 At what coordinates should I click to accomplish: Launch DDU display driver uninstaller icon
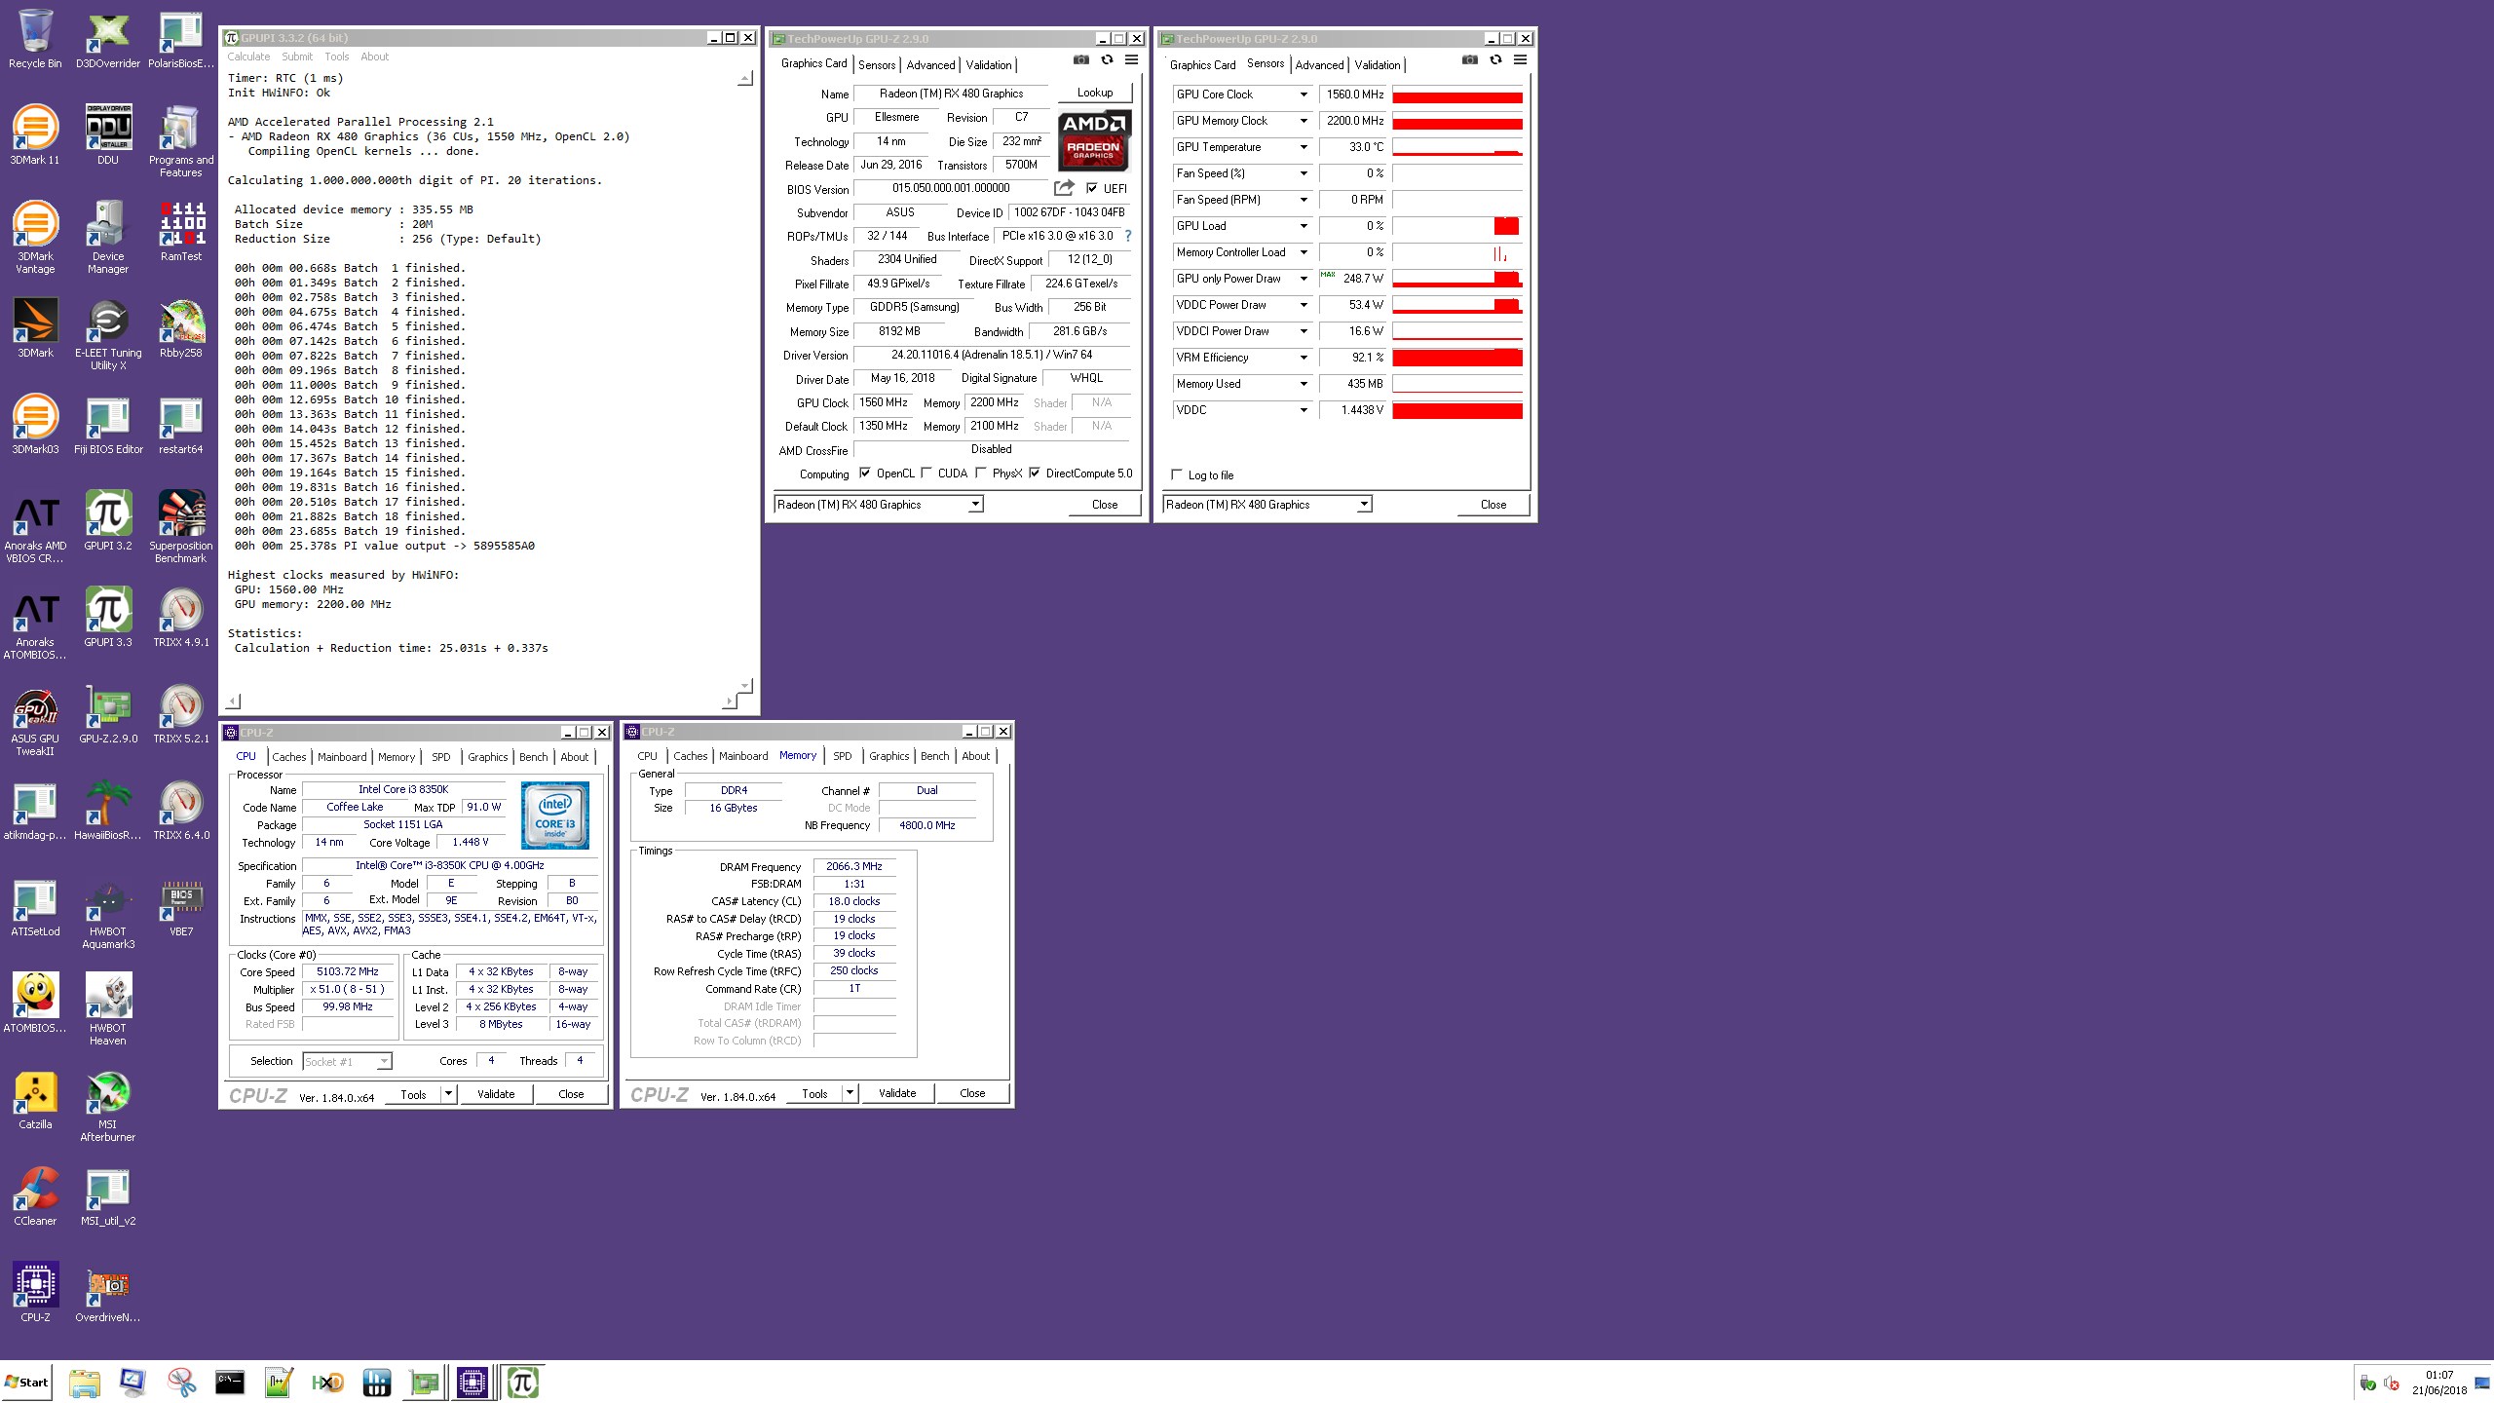(x=108, y=134)
